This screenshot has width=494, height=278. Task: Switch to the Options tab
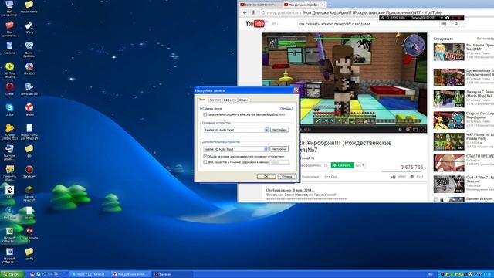coord(243,100)
